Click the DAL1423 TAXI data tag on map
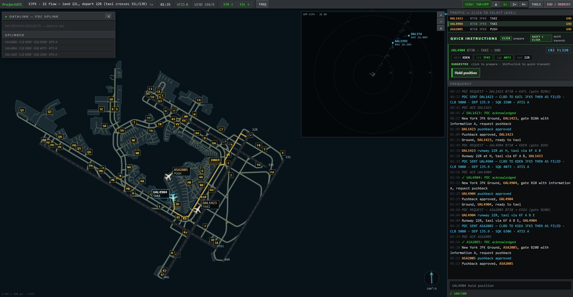 click(x=210, y=205)
